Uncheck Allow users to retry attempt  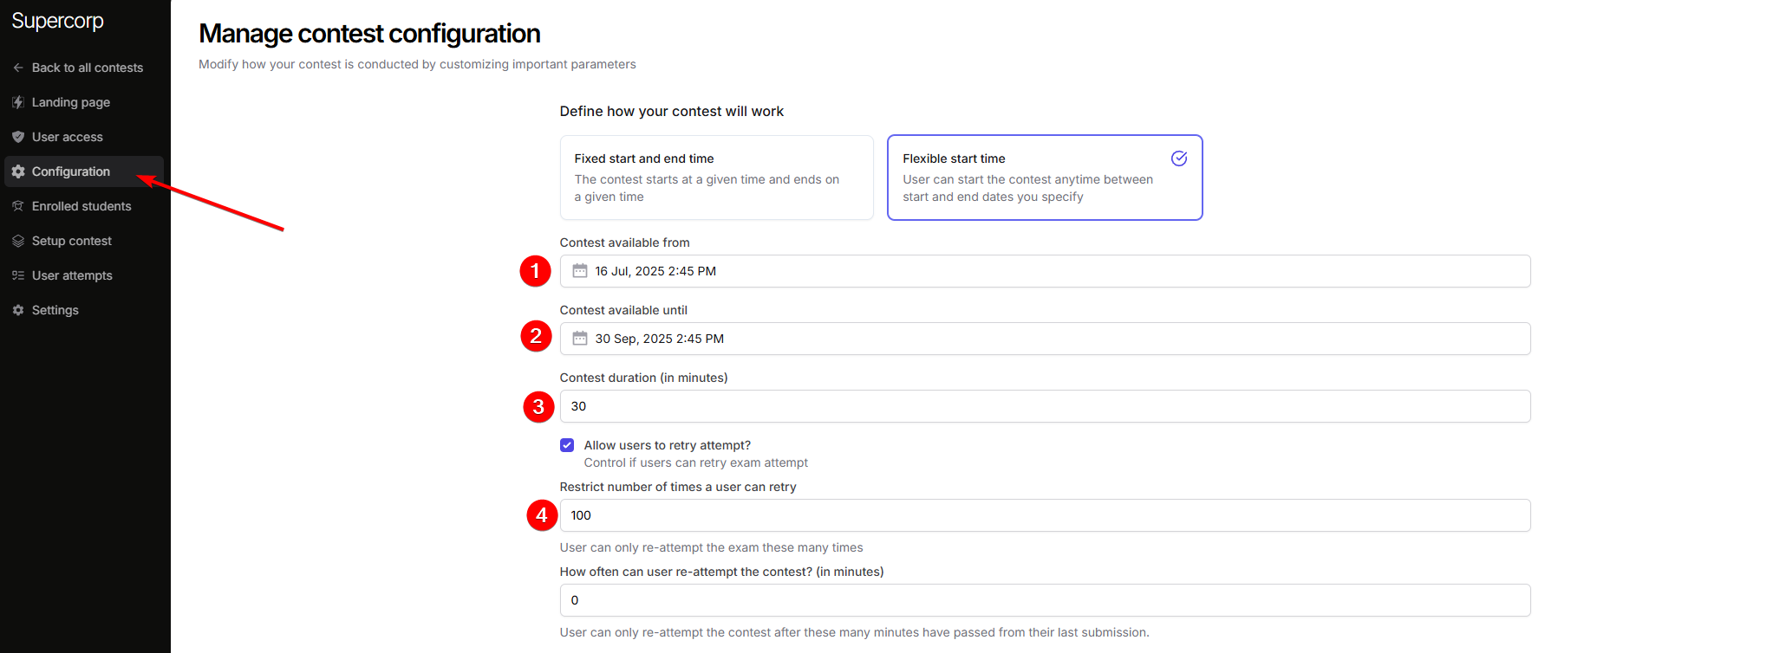567,445
